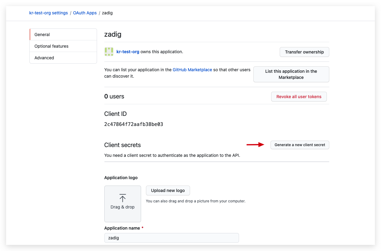This screenshot has height=251, width=381.
Task: Click the zadig breadcrumb label
Action: coord(107,13)
